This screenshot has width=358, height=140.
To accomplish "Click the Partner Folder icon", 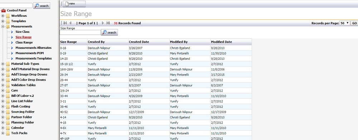I will (x=8, y=117).
